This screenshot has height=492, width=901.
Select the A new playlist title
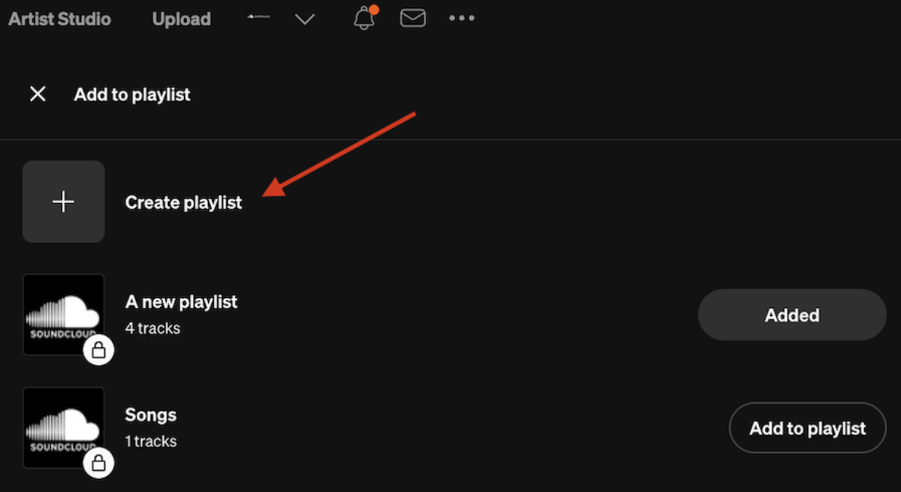[181, 301]
